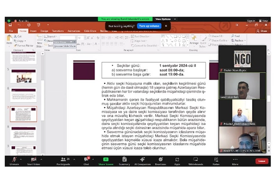
Task: Click the Paste button
Action: [9, 40]
